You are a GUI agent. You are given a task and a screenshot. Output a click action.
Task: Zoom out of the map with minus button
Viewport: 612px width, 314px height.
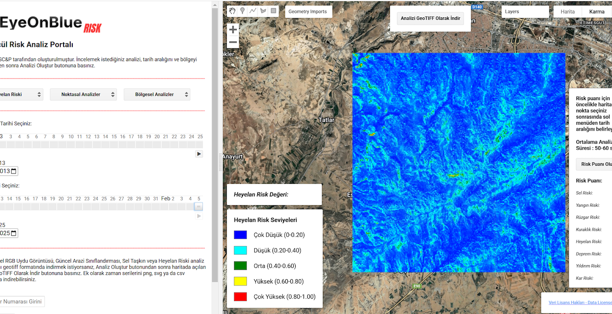click(233, 42)
